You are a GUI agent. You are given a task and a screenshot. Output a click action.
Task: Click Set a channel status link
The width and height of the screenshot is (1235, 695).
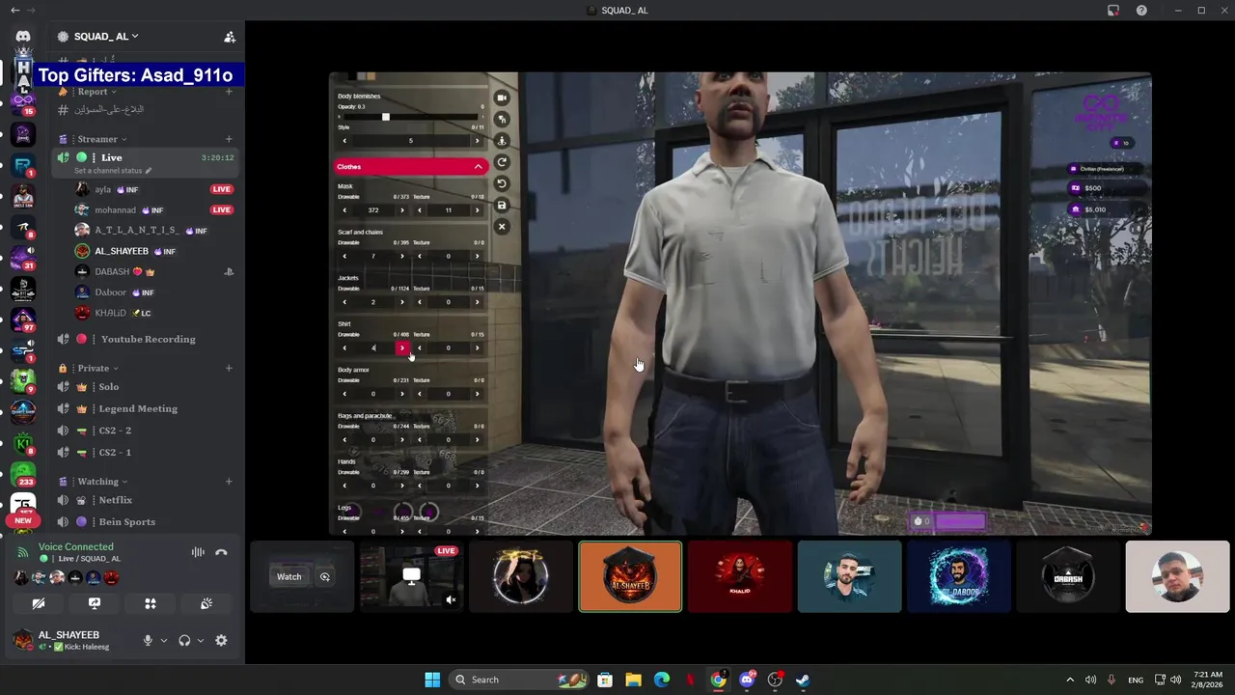[113, 171]
